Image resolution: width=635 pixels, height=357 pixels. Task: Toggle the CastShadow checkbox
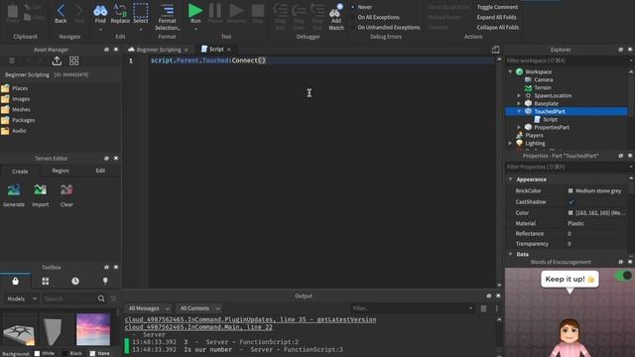coord(571,201)
